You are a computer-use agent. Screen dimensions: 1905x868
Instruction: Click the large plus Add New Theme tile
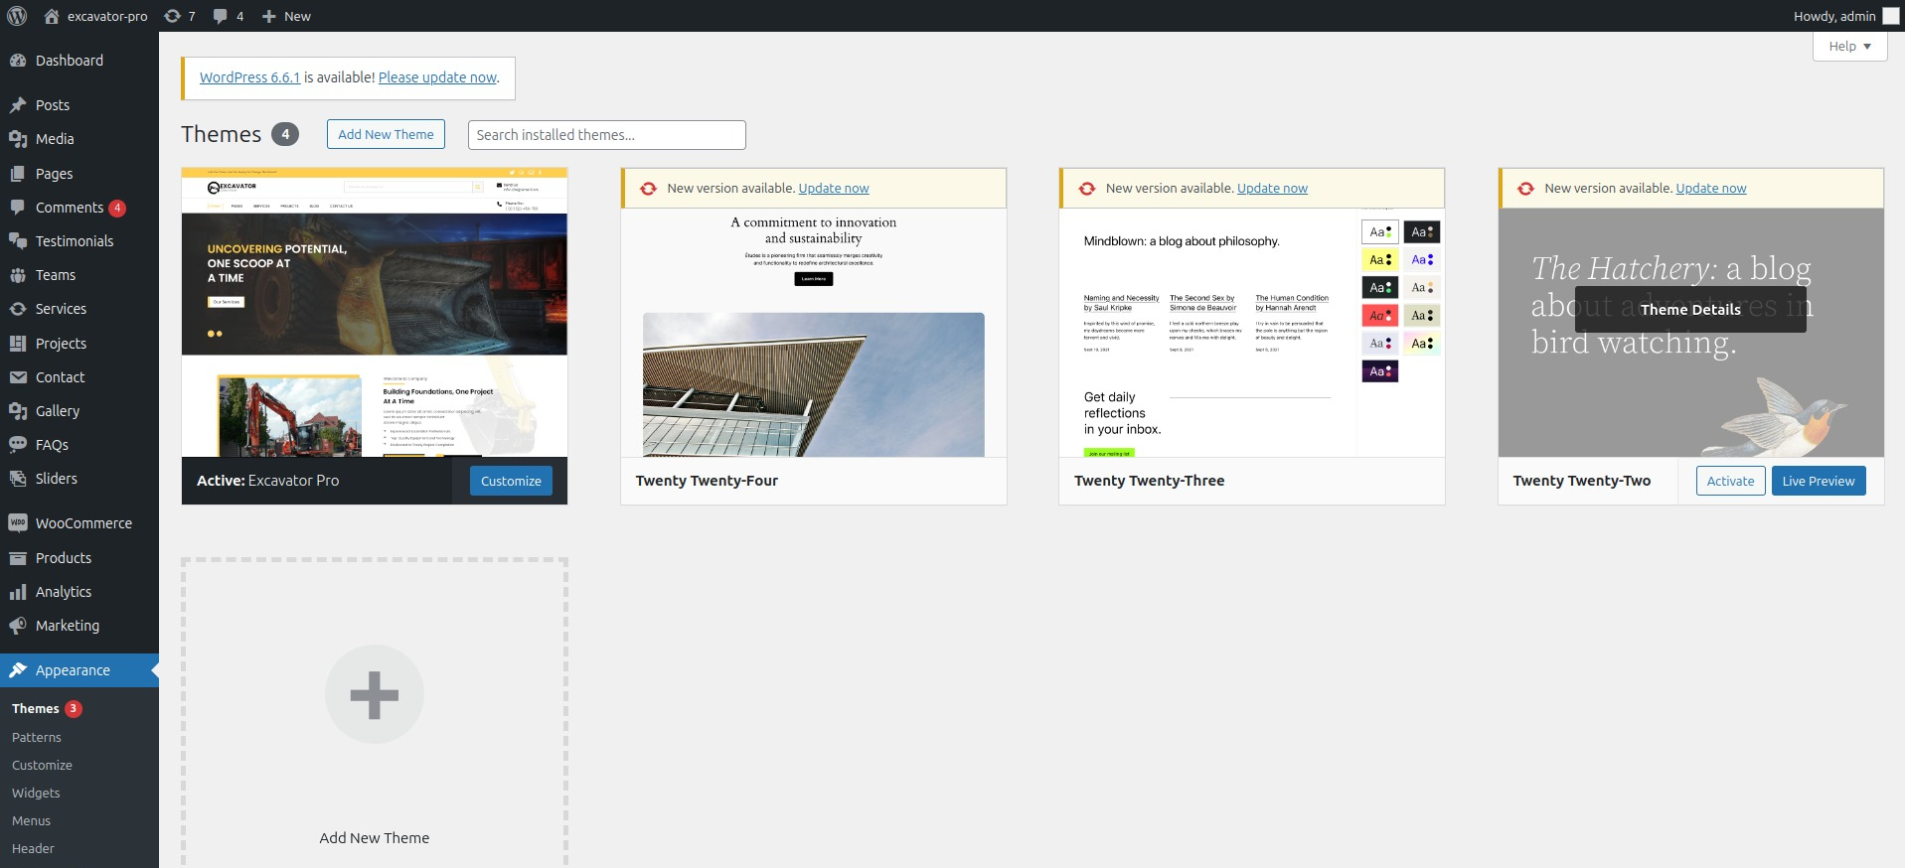pos(375,695)
